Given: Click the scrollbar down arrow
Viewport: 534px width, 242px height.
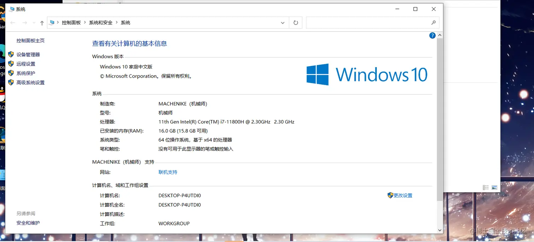Looking at the screenshot, I should coord(440,230).
